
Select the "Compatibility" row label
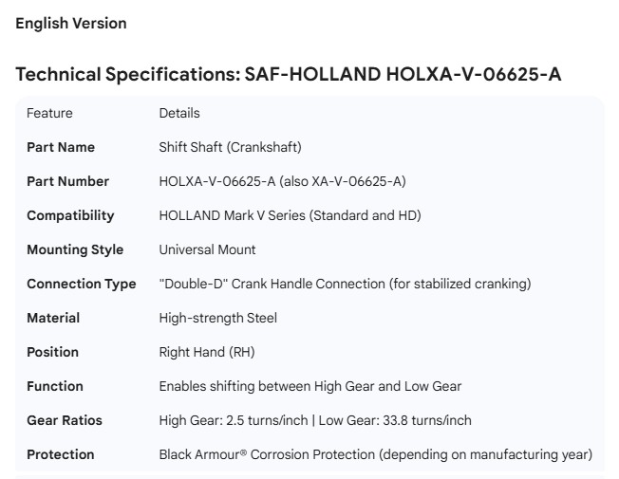70,215
